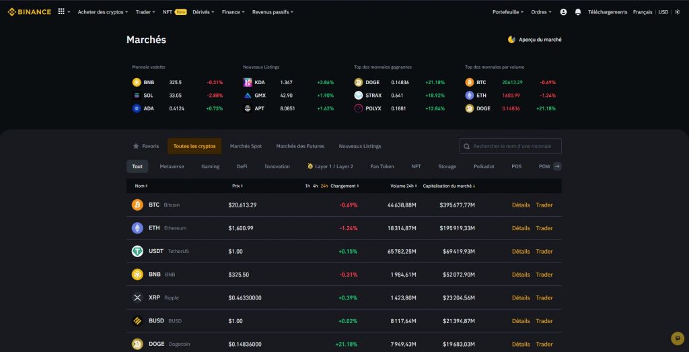Open the Détails link for USDT
This screenshot has width=689, height=352.
pos(521,251)
